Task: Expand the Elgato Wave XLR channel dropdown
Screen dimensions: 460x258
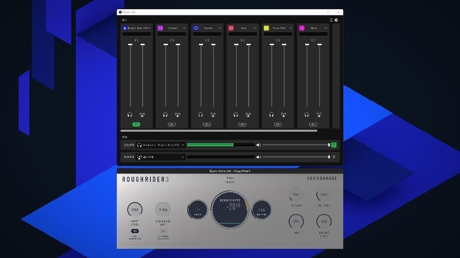Action: point(149,28)
